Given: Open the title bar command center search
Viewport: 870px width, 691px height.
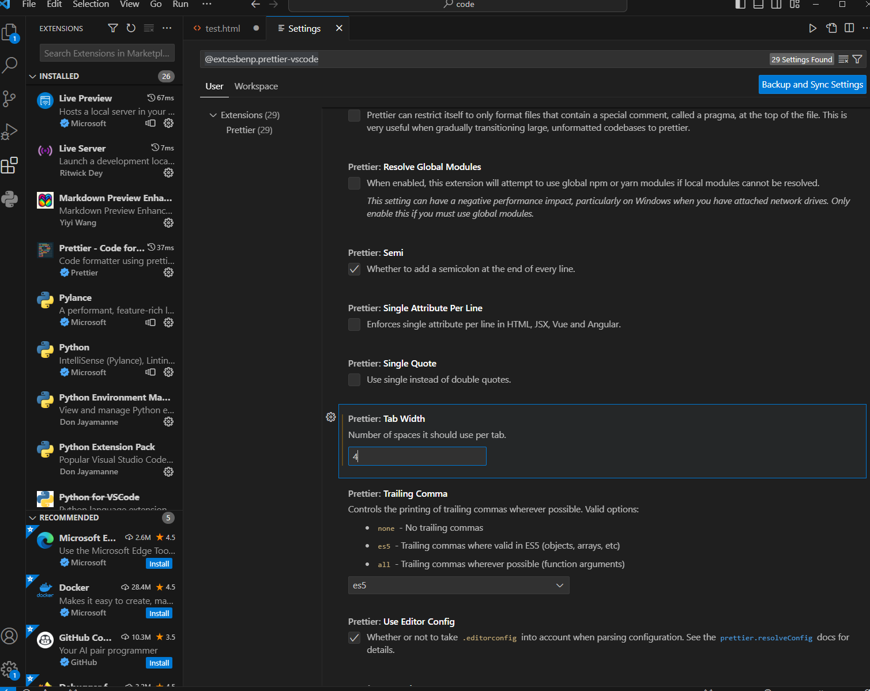Looking at the screenshot, I should coord(458,5).
